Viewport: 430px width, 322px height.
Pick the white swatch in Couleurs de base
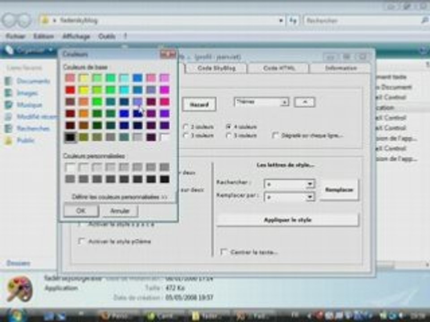point(164,137)
